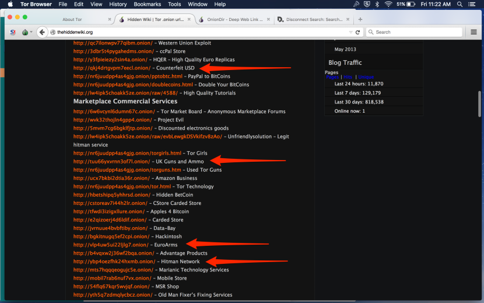Open the Notification Center icon
484x303 pixels.
click(x=473, y=4)
